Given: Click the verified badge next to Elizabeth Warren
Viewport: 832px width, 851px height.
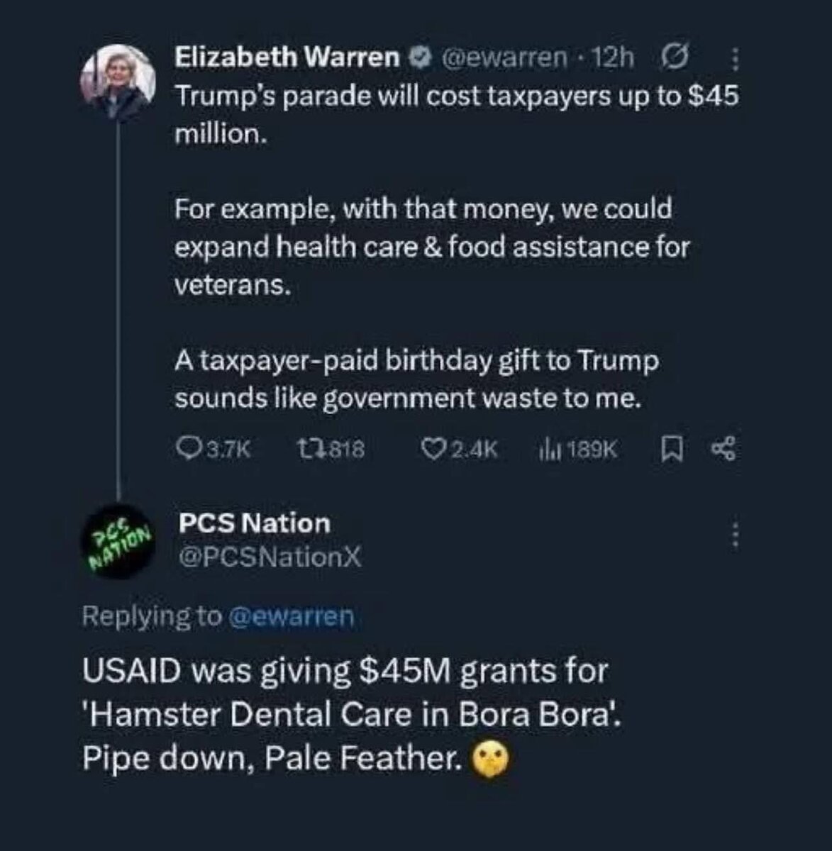Looking at the screenshot, I should (421, 58).
